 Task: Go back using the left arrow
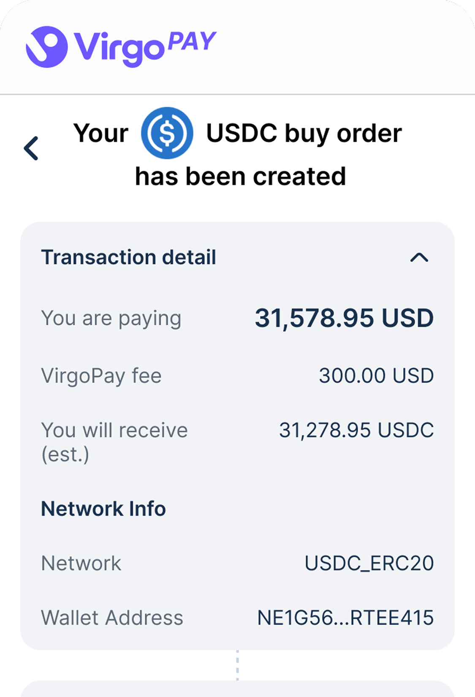pos(32,148)
